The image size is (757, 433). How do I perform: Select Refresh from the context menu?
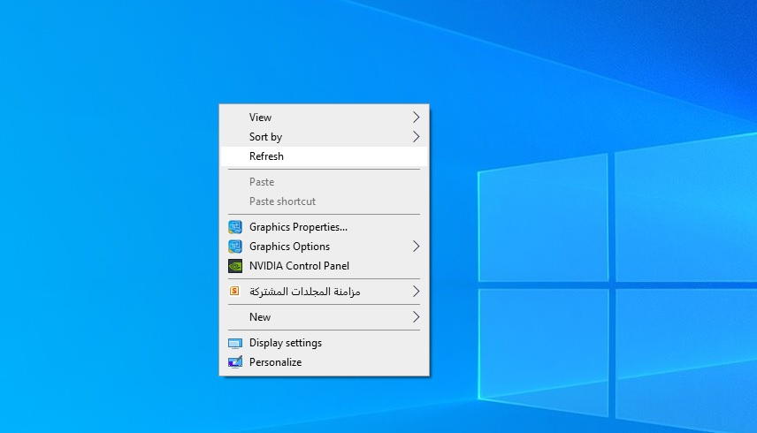(324, 156)
